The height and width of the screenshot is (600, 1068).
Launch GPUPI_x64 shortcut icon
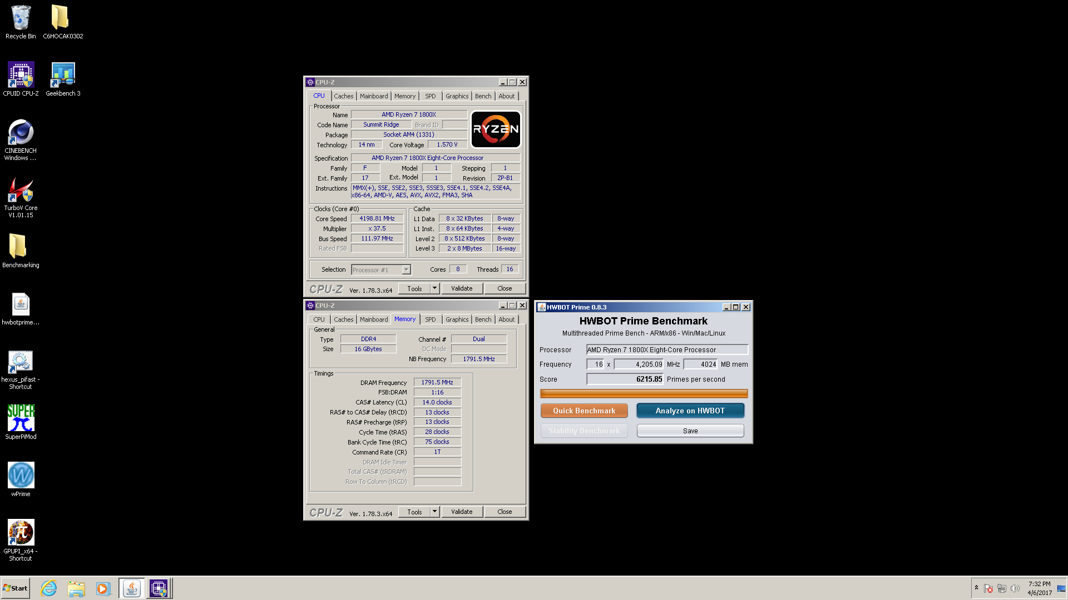21,540
